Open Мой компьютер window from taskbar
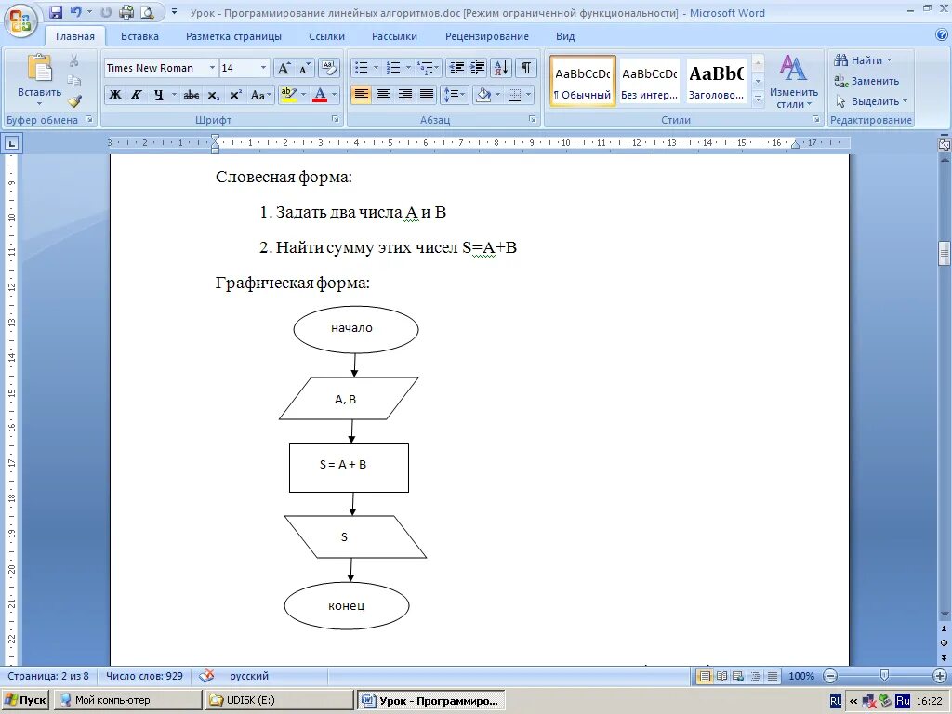 (129, 700)
